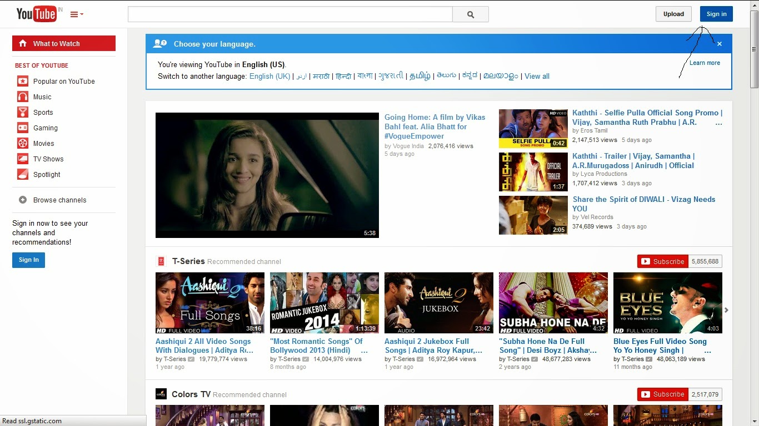Open the Eros Tamil channel link
This screenshot has height=426, width=759.
[x=594, y=130]
